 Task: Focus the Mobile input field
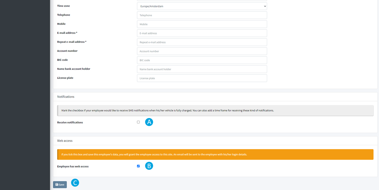click(x=202, y=24)
